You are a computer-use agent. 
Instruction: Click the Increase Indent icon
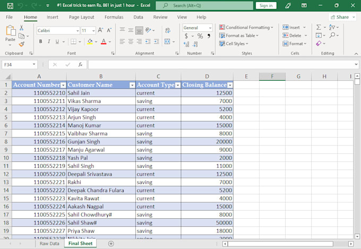coord(157,41)
